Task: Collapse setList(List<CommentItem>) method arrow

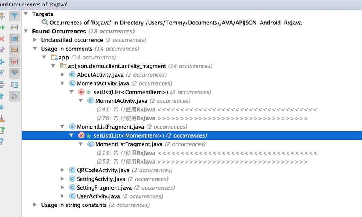Action: [72, 92]
